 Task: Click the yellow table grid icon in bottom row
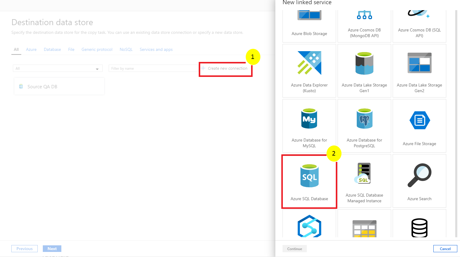click(364, 229)
